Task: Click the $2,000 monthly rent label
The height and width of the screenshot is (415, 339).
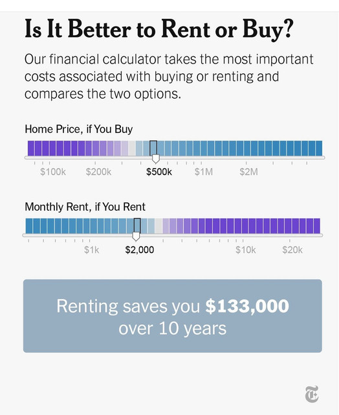Action: pyautogui.click(x=139, y=250)
